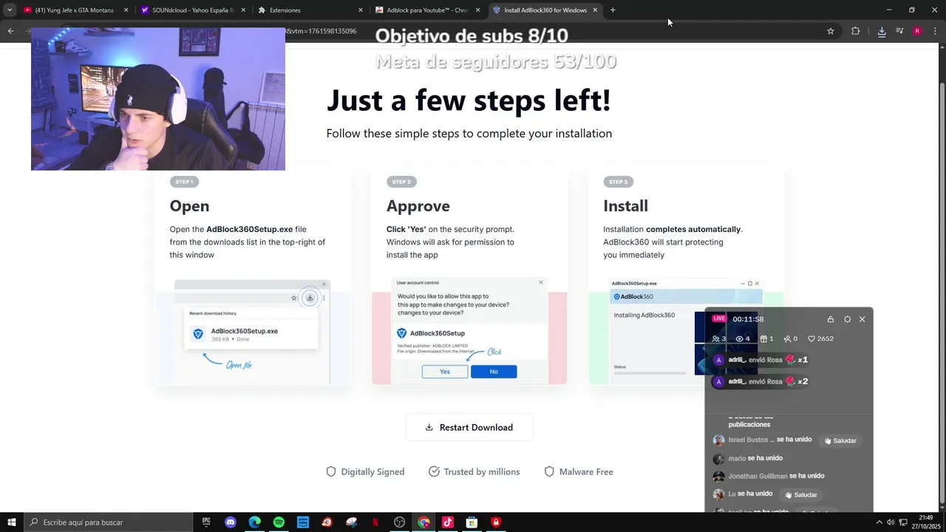Screen dimensions: 946x532
Task: Click gift icon showing 1
Action: click(763, 338)
